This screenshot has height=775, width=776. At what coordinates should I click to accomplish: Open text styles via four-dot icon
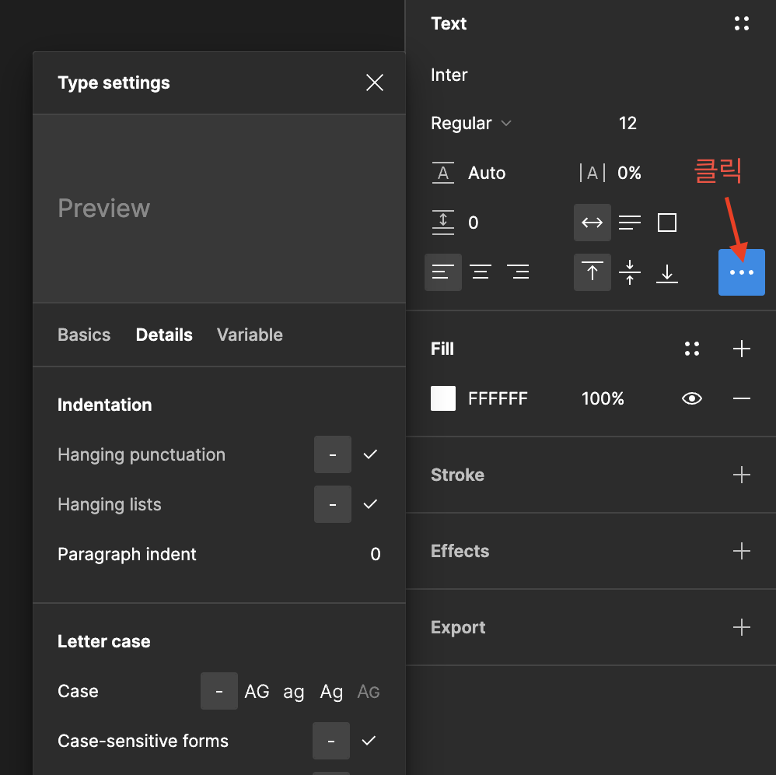click(x=741, y=23)
